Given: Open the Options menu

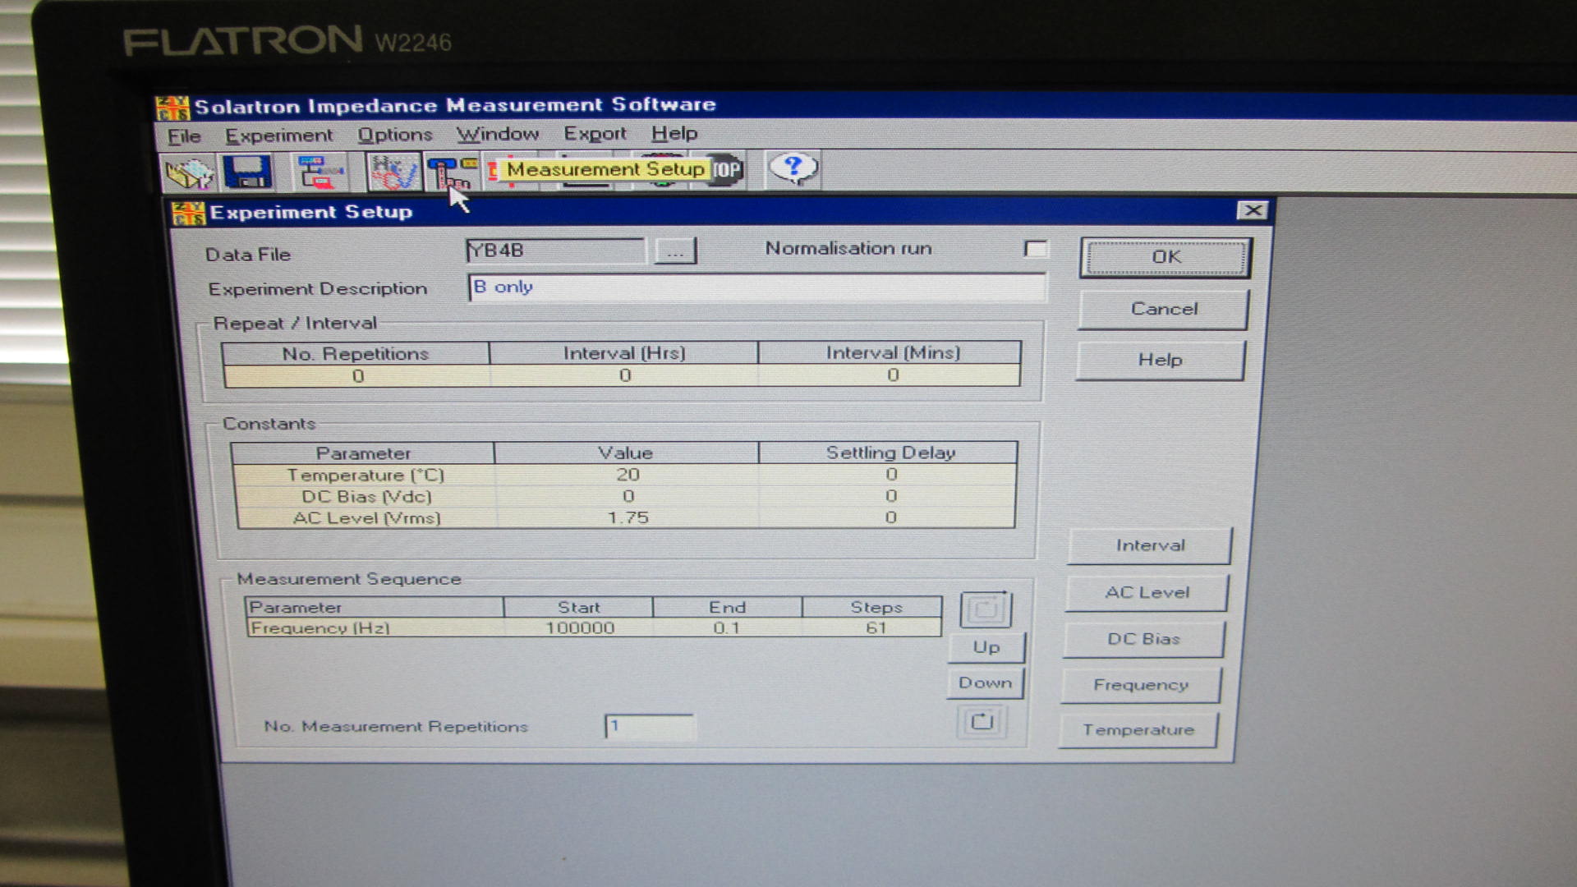Looking at the screenshot, I should [396, 135].
